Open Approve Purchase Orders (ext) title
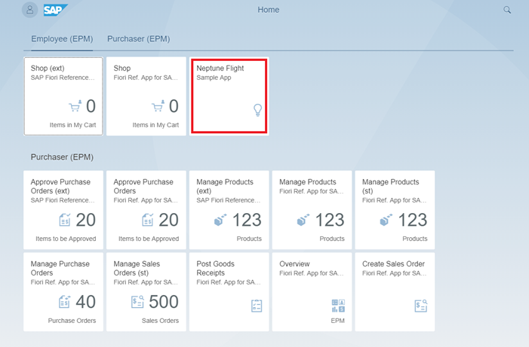Image resolution: width=529 pixels, height=347 pixels. click(x=60, y=186)
